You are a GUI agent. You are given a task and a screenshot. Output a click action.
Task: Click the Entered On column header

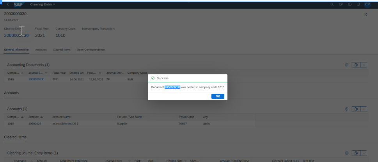tap(77, 73)
